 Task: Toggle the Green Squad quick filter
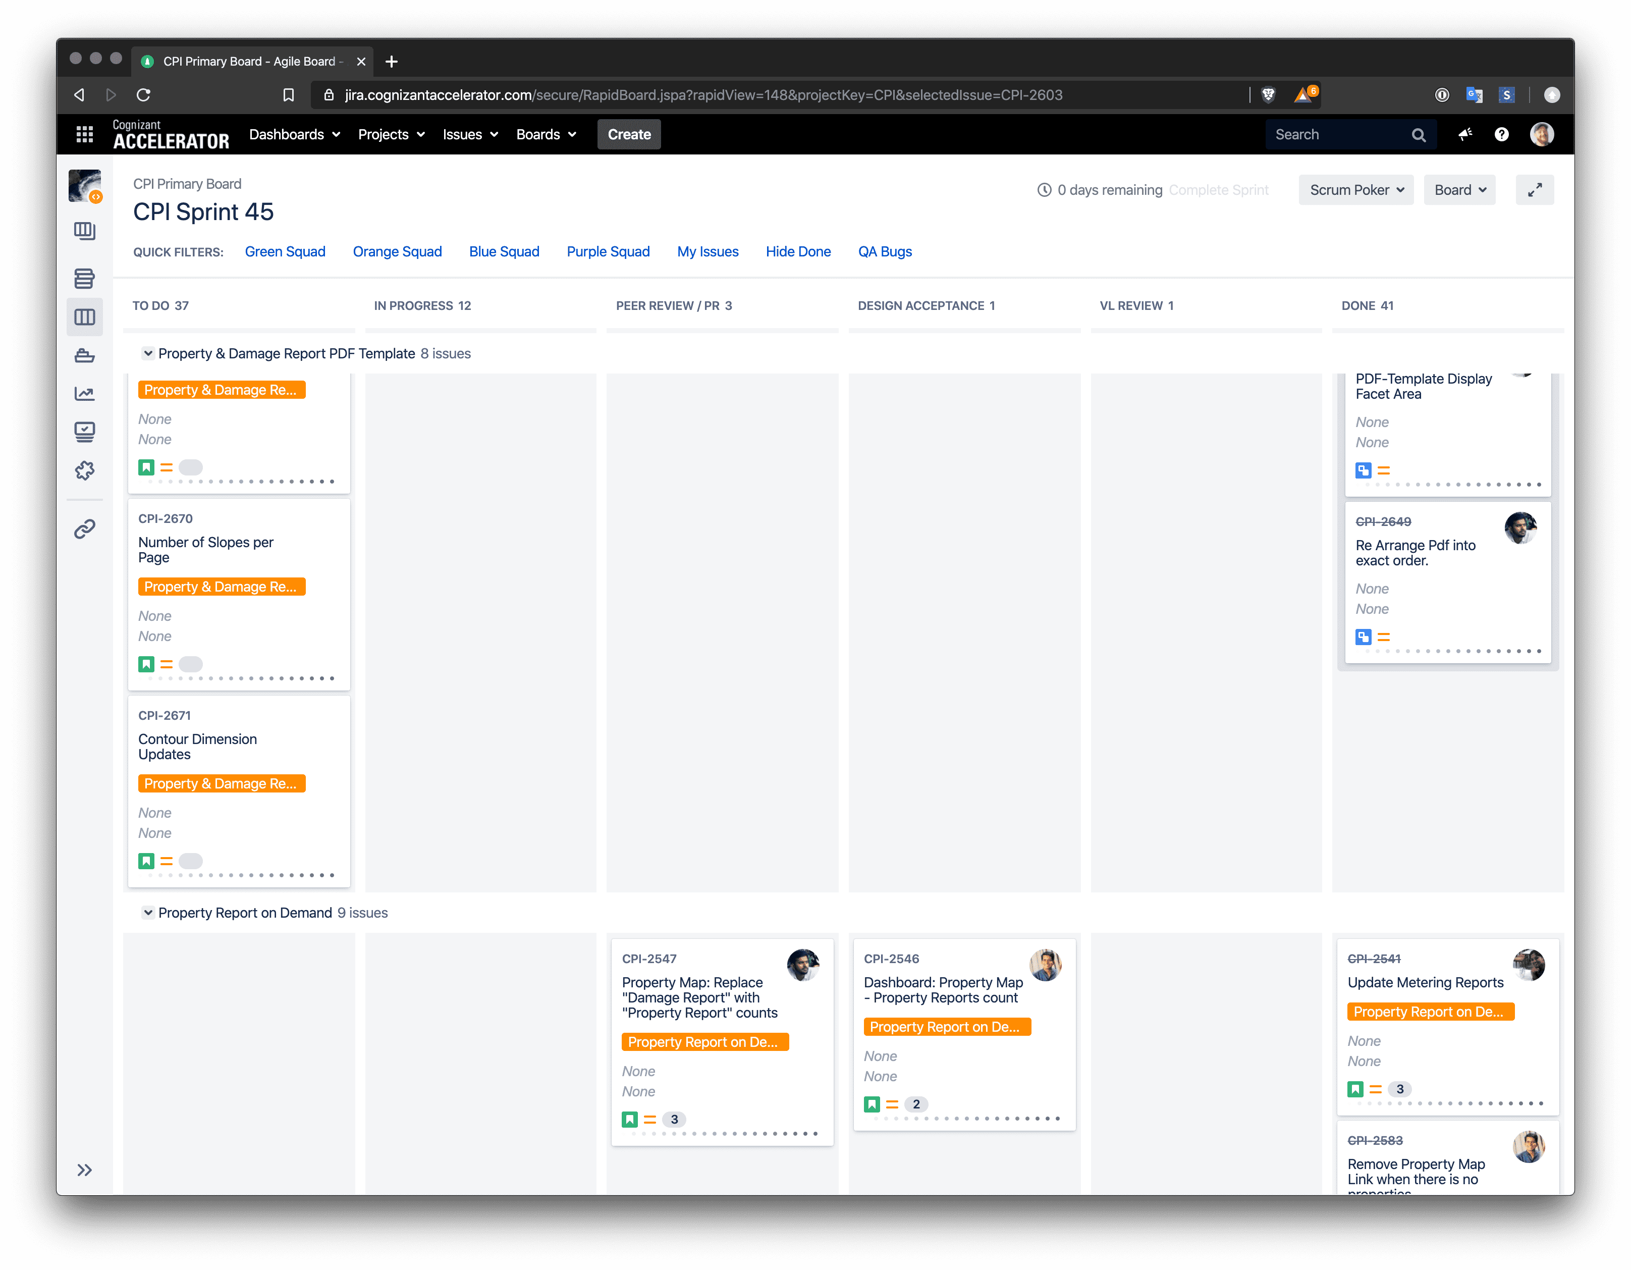(x=285, y=252)
